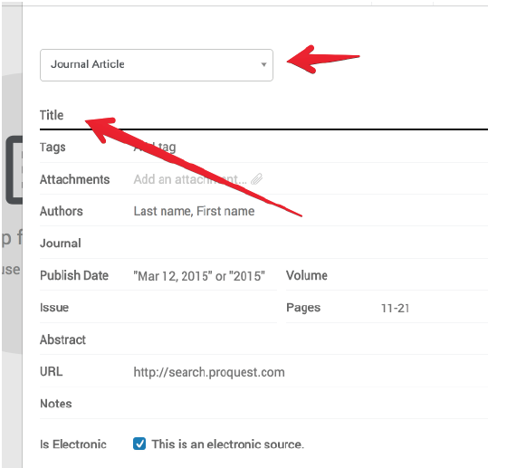Click the Journal name field

[311, 243]
